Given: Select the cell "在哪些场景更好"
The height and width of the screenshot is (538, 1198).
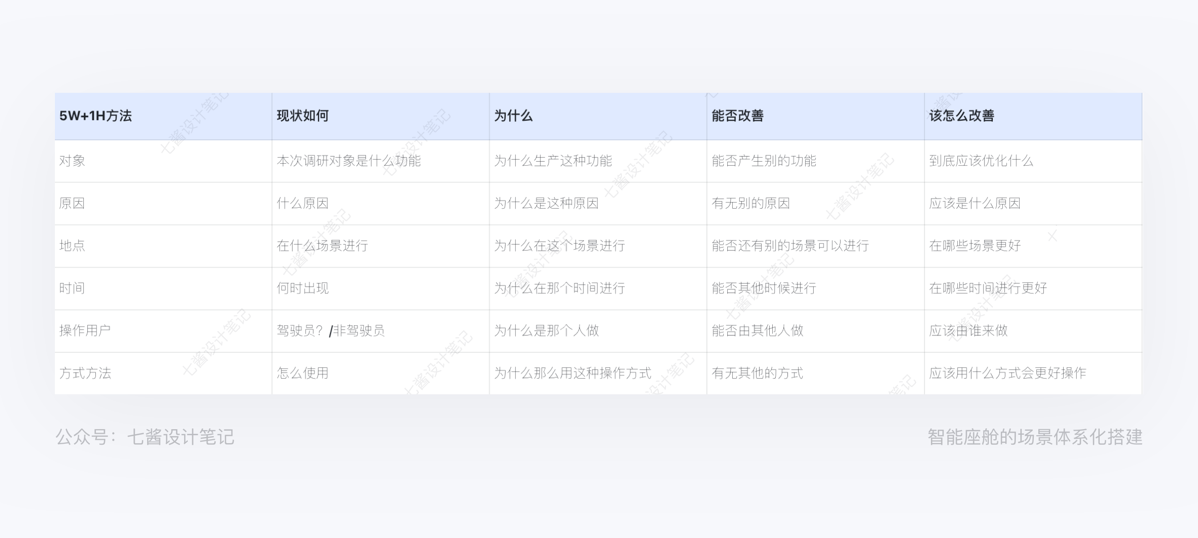Looking at the screenshot, I should pos(1033,246).
